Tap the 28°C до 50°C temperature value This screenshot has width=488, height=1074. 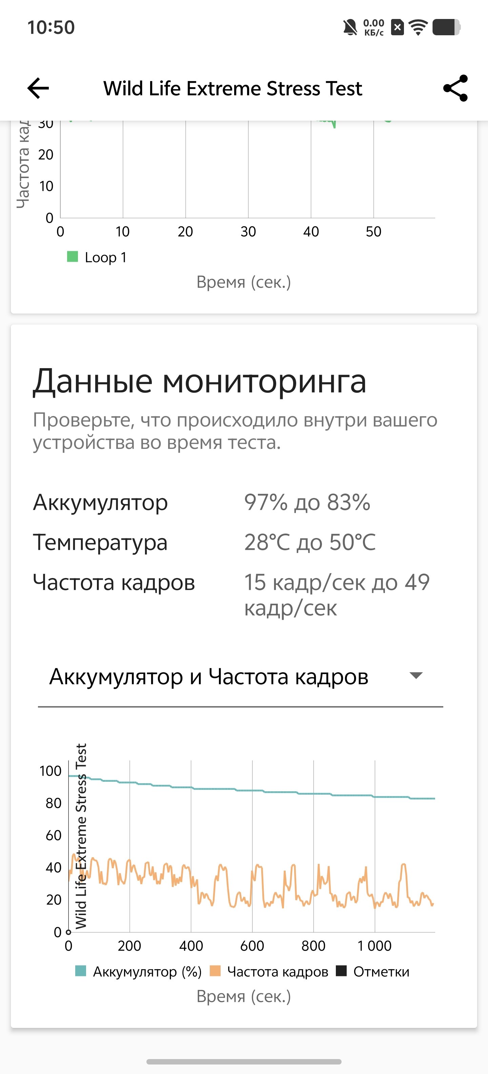point(310,542)
